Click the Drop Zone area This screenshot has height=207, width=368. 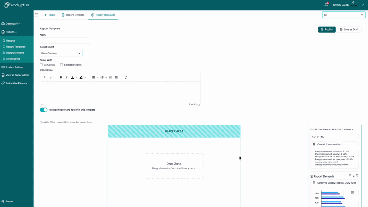(174, 166)
